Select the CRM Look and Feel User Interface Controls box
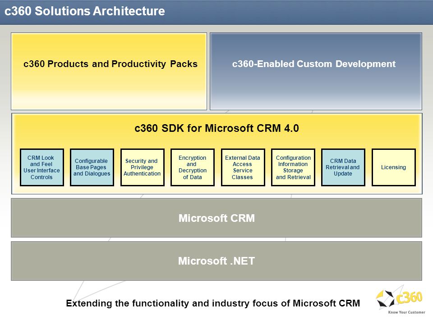This screenshot has height=324, width=433. (x=41, y=167)
